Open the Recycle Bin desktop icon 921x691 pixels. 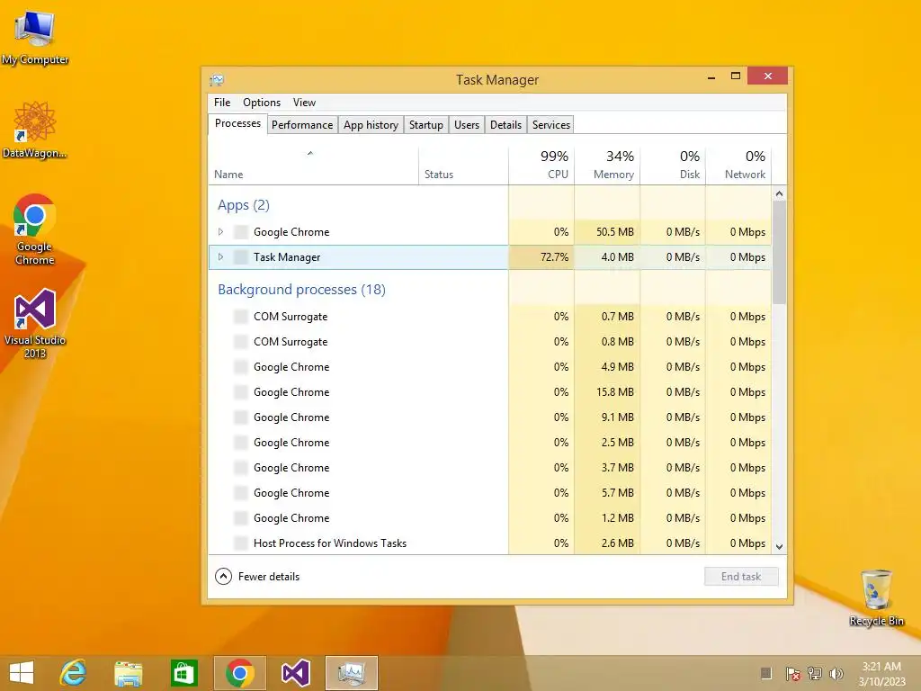876,597
